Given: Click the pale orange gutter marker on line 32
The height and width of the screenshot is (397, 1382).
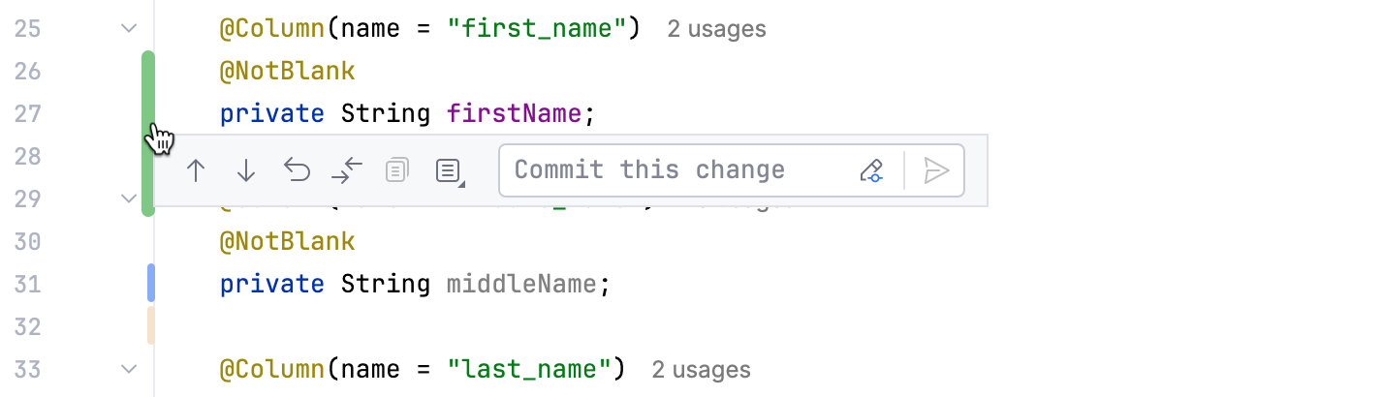Looking at the screenshot, I should [151, 325].
